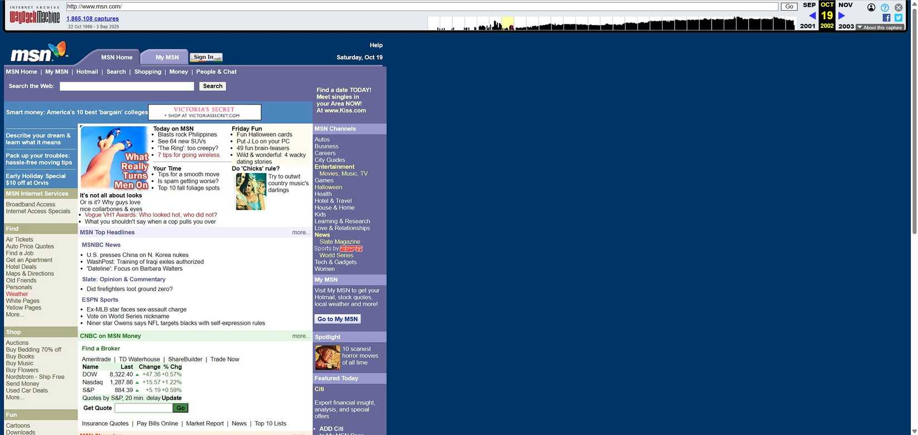Open the 'Slate Magazine' channel link
Image resolution: width=918 pixels, height=435 pixels.
click(339, 242)
